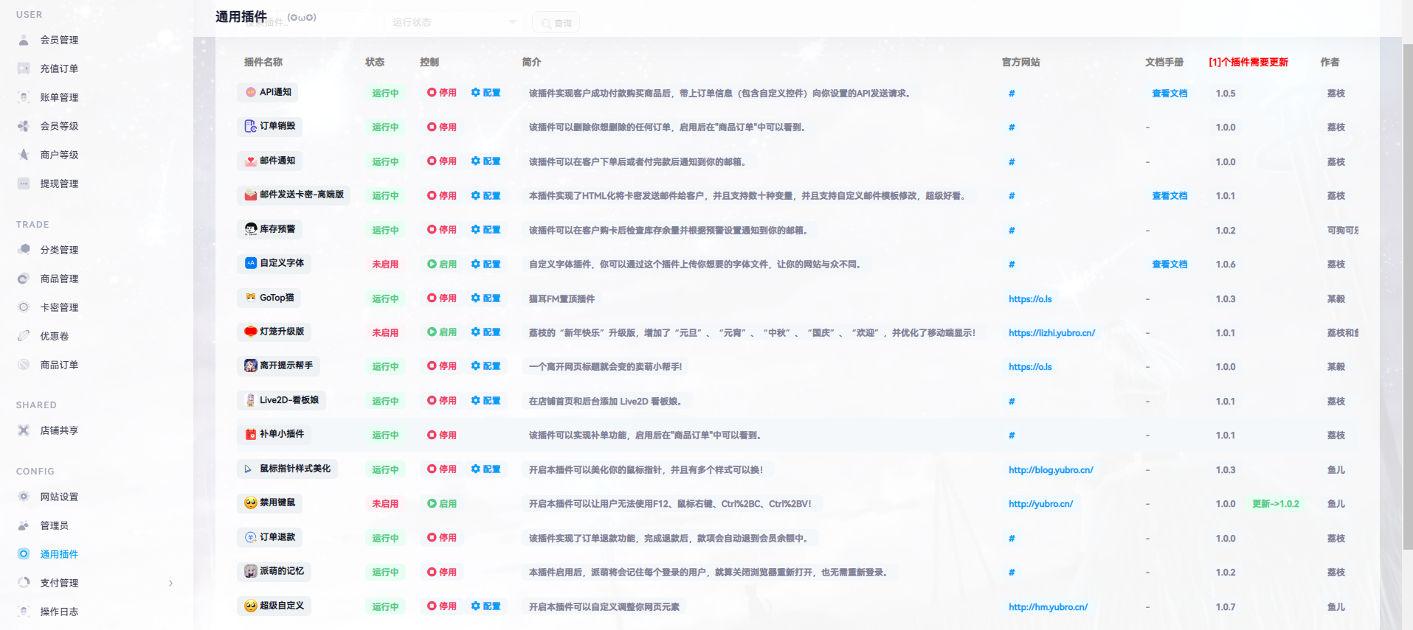Click the 查询 search button

[556, 23]
